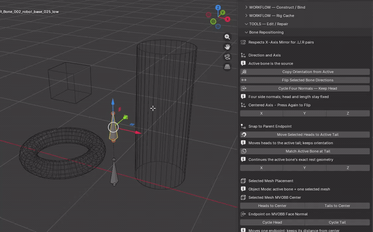373x232 pixels.
Task: Click the X-Axis Mirror info icon
Action: pyautogui.click(x=243, y=42)
